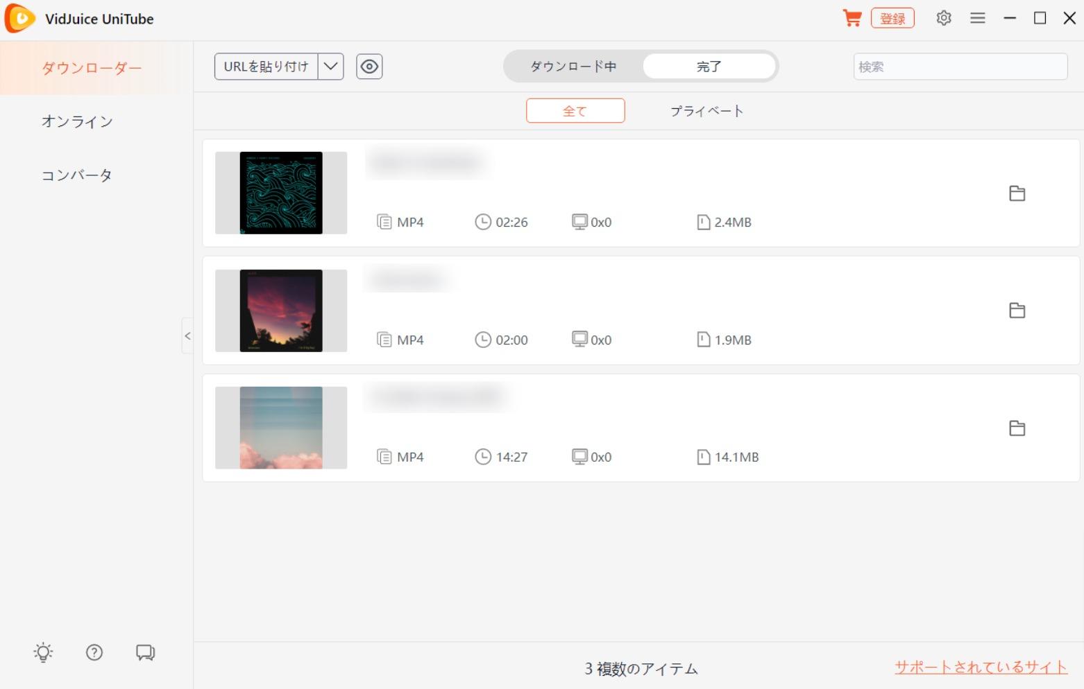Open the teal wave pattern thumbnail
Screen dimensions: 1084x689
(x=281, y=193)
